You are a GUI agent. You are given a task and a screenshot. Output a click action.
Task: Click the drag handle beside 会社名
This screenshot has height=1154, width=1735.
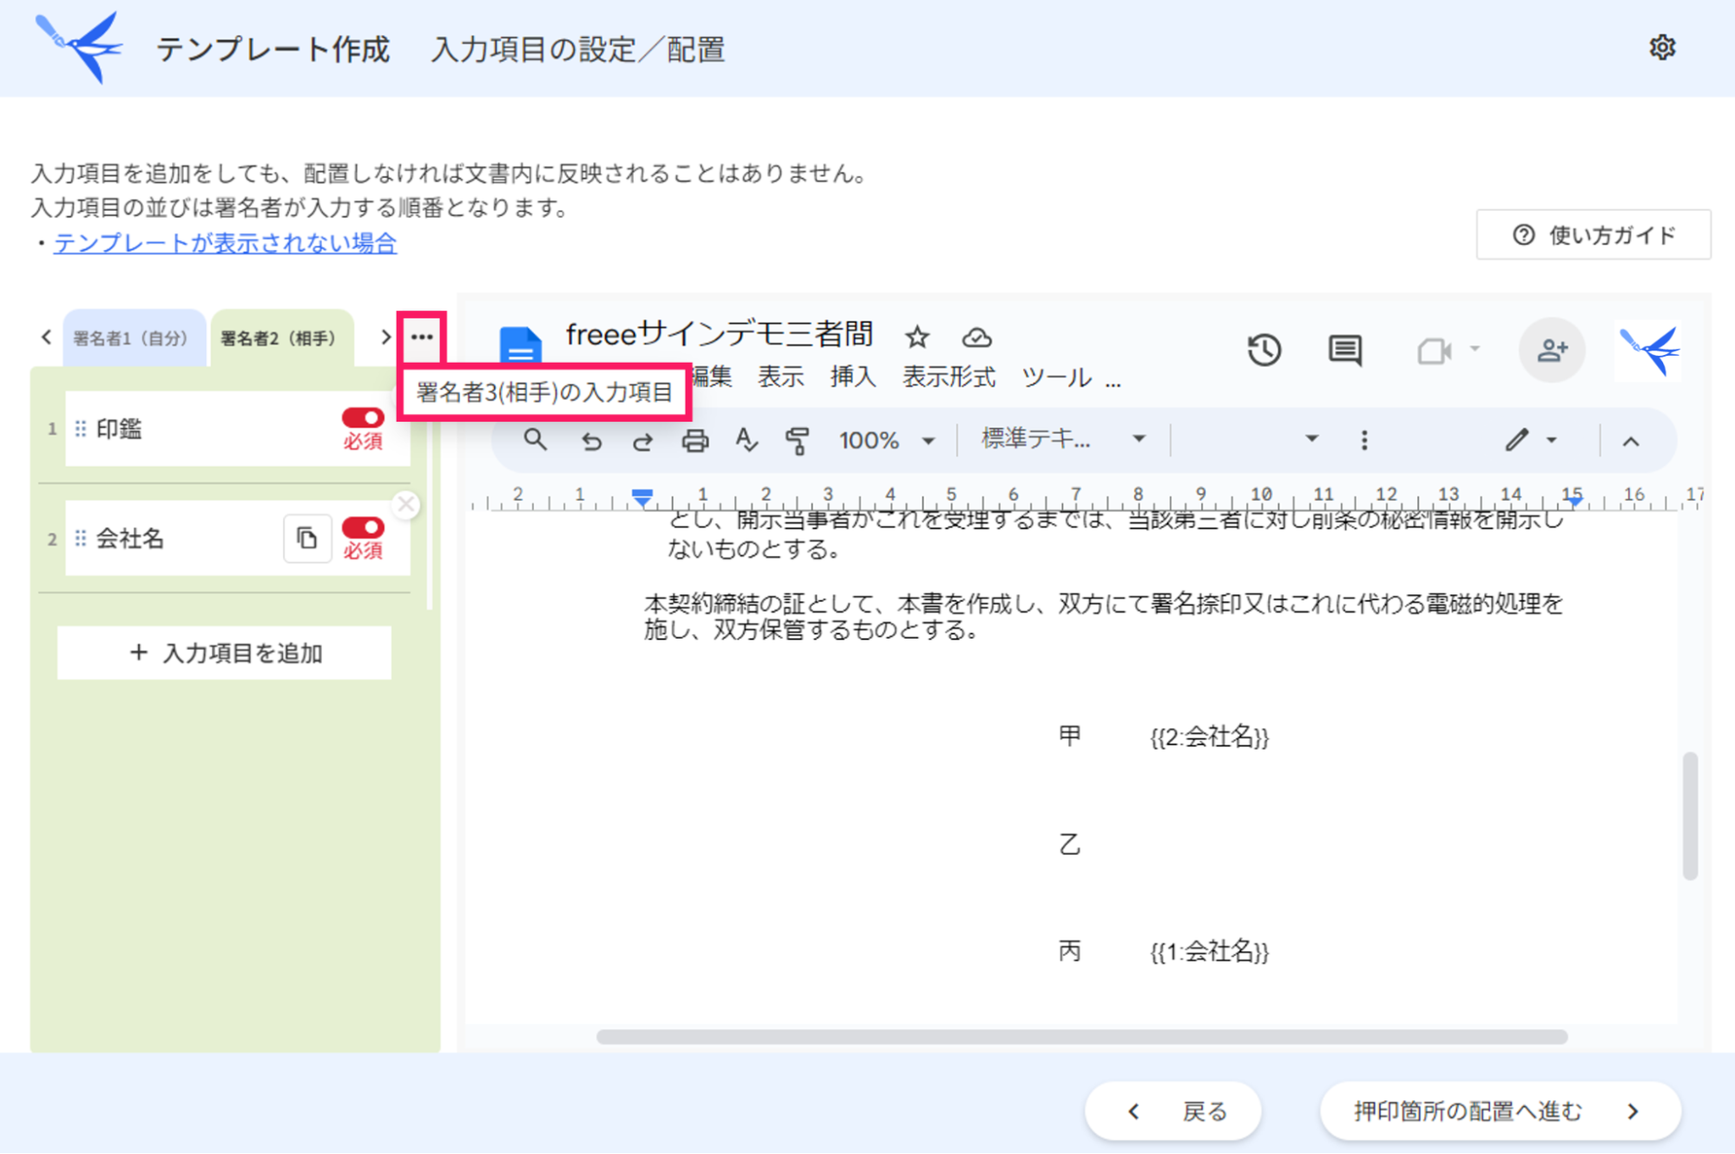pos(81,538)
